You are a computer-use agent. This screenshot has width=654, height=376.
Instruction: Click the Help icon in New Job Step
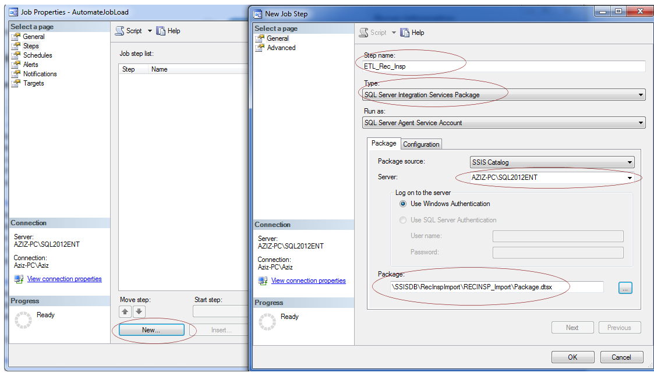tap(404, 32)
